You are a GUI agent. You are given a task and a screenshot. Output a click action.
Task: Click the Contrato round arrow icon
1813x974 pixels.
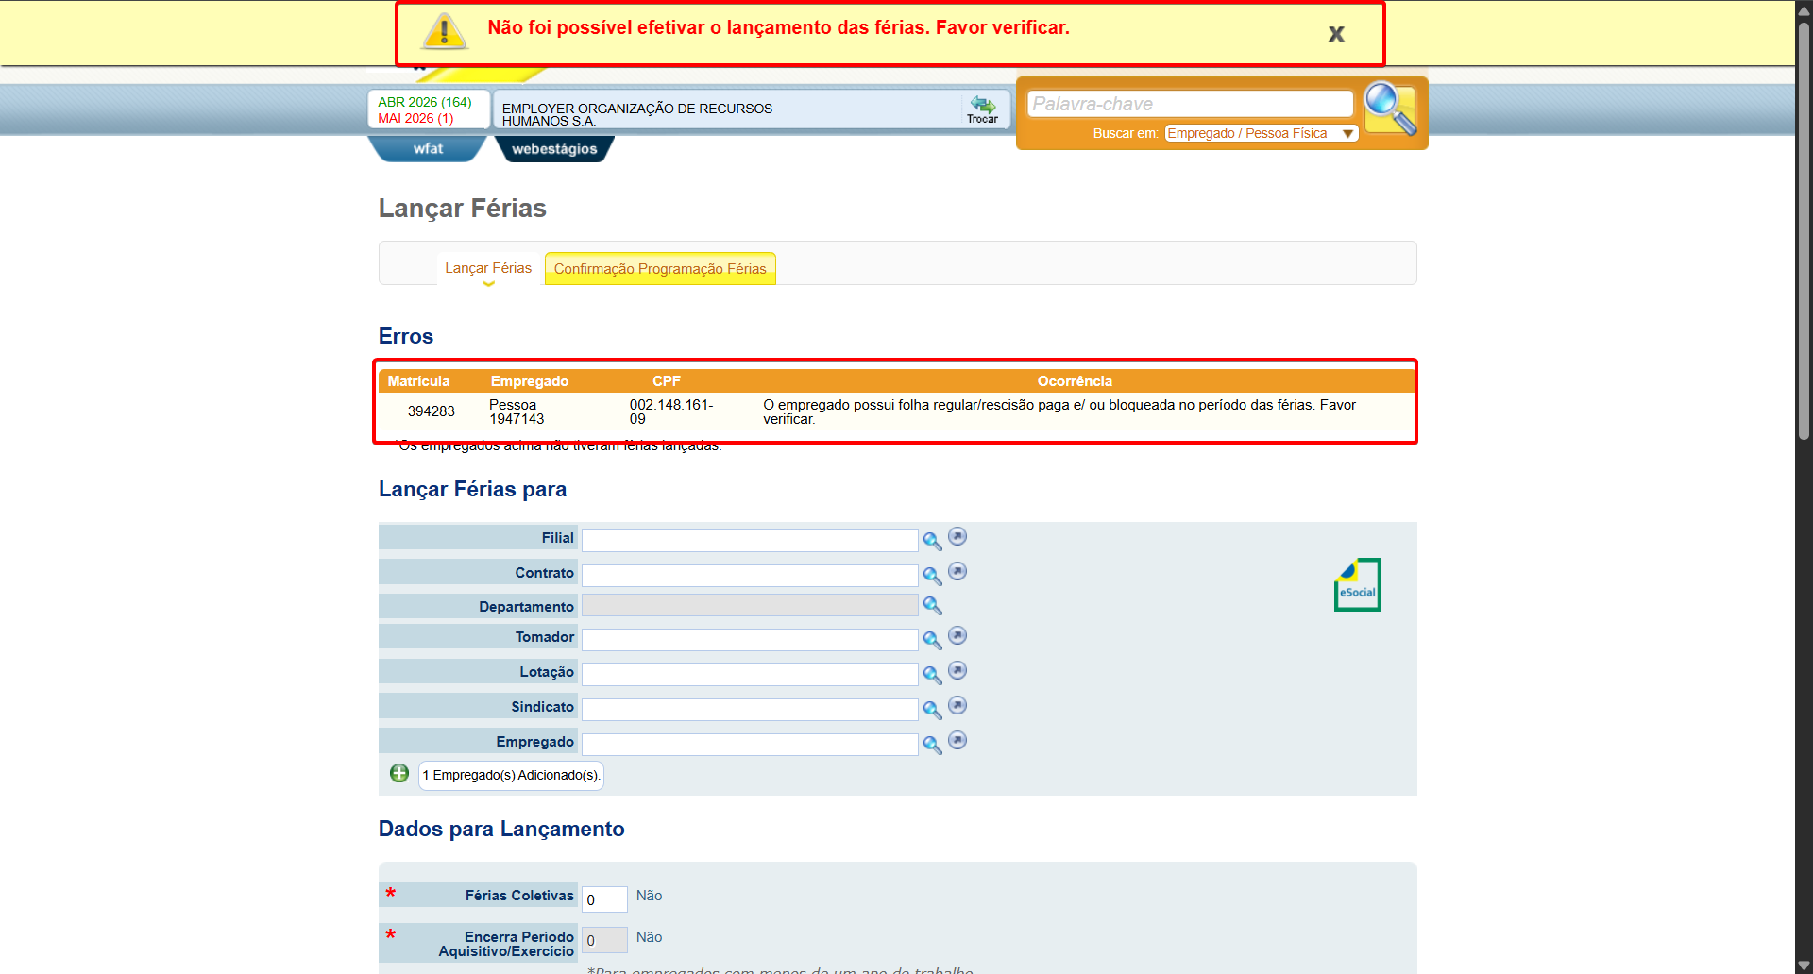tap(957, 571)
